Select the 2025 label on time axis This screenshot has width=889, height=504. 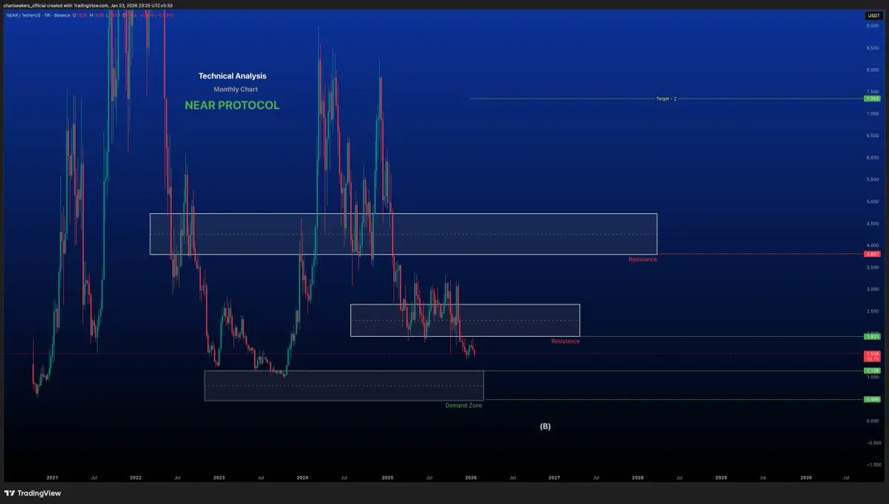[x=387, y=479]
